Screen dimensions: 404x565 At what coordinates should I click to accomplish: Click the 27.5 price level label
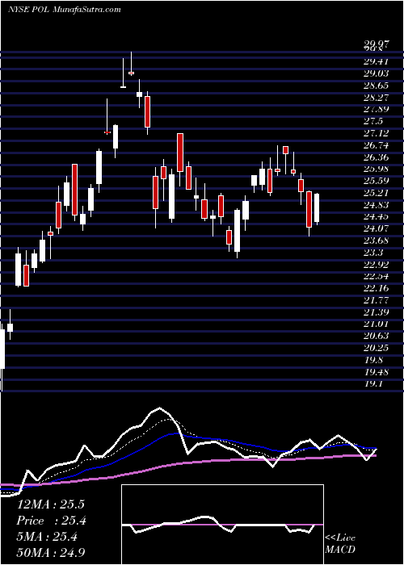pyautogui.click(x=373, y=121)
